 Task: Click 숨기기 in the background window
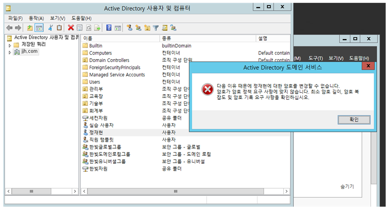click(x=347, y=187)
